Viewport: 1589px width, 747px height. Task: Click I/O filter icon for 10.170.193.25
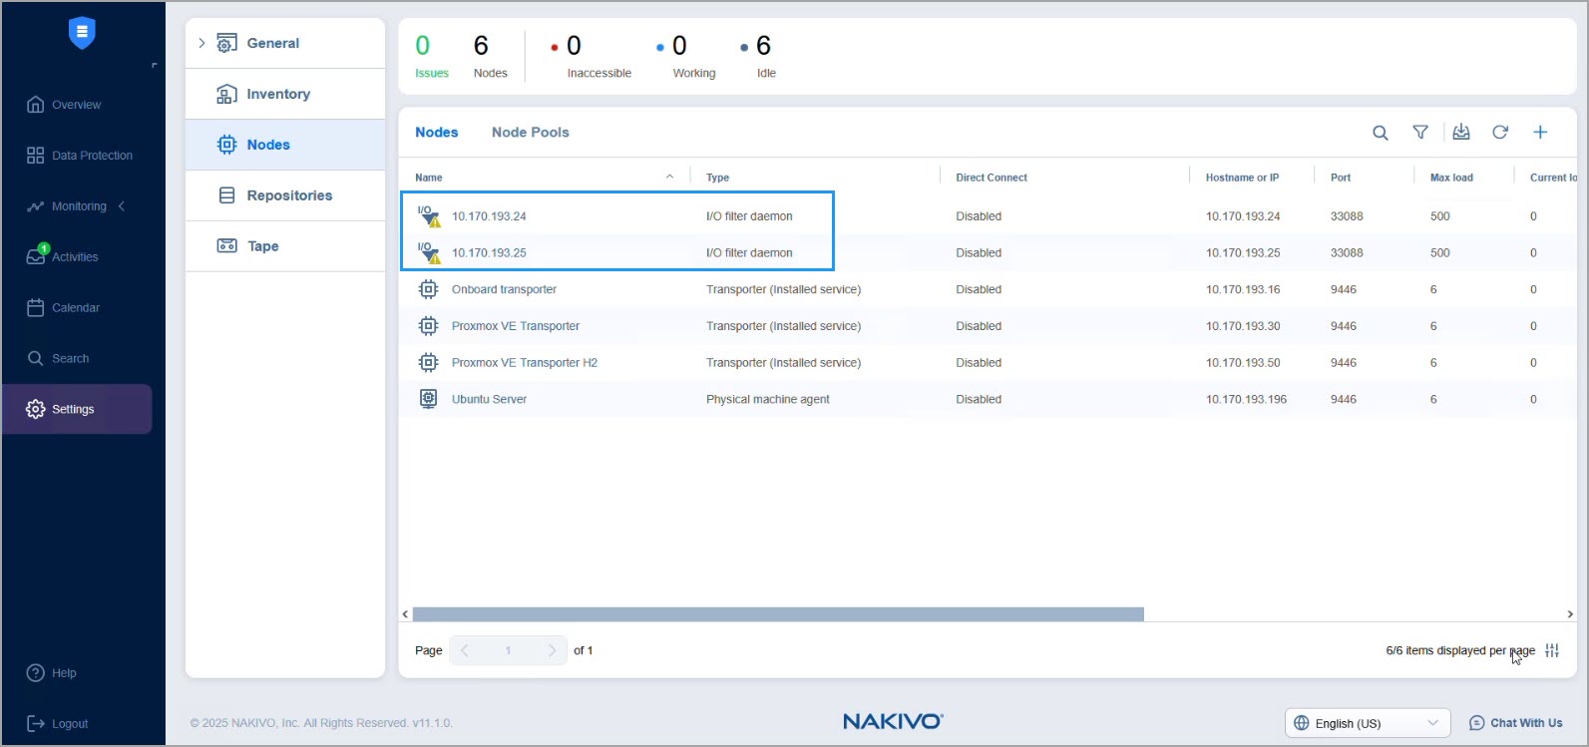(429, 253)
